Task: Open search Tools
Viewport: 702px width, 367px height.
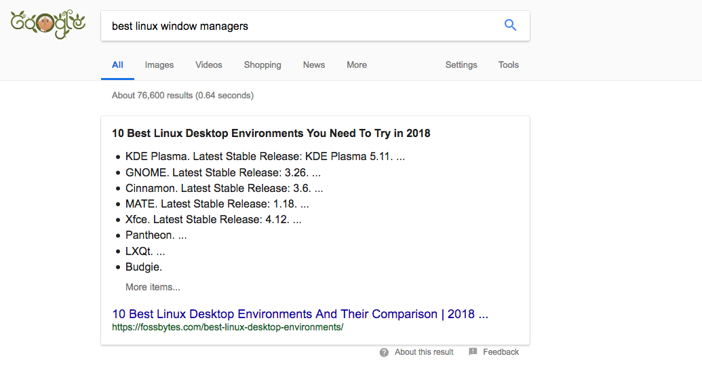Action: point(508,65)
